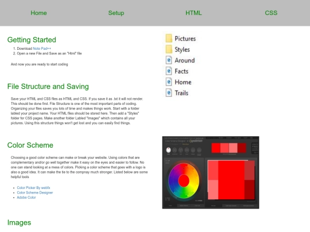Click the Images section heading
Image resolution: width=310 pixels, height=232 pixels.
19,222
